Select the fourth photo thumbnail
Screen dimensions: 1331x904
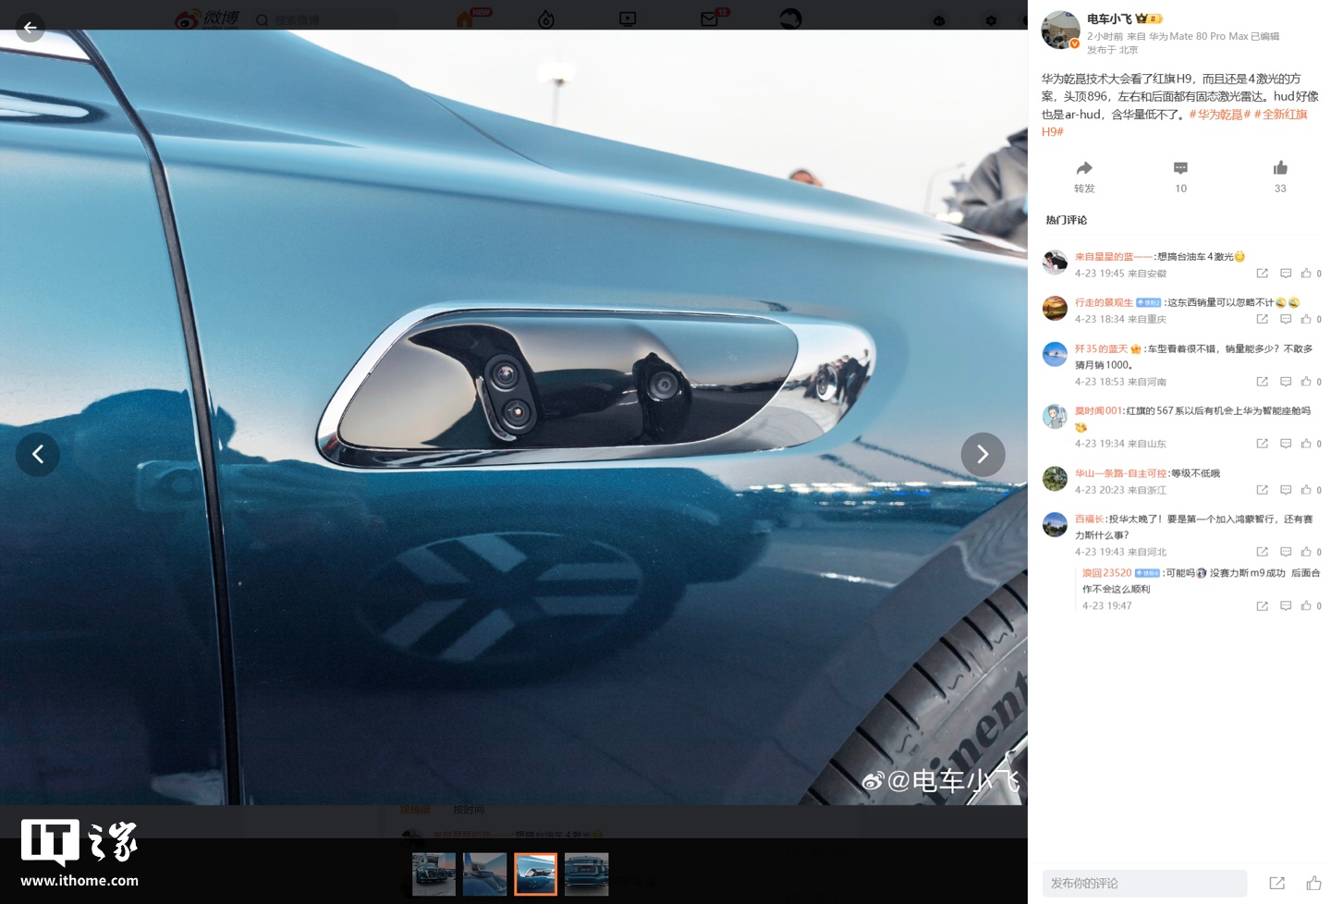pyautogui.click(x=587, y=874)
